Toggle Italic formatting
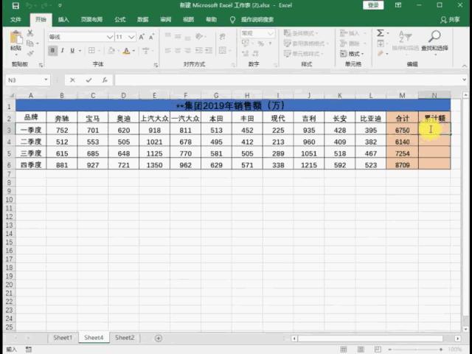This screenshot has height=354, width=472. (62, 51)
